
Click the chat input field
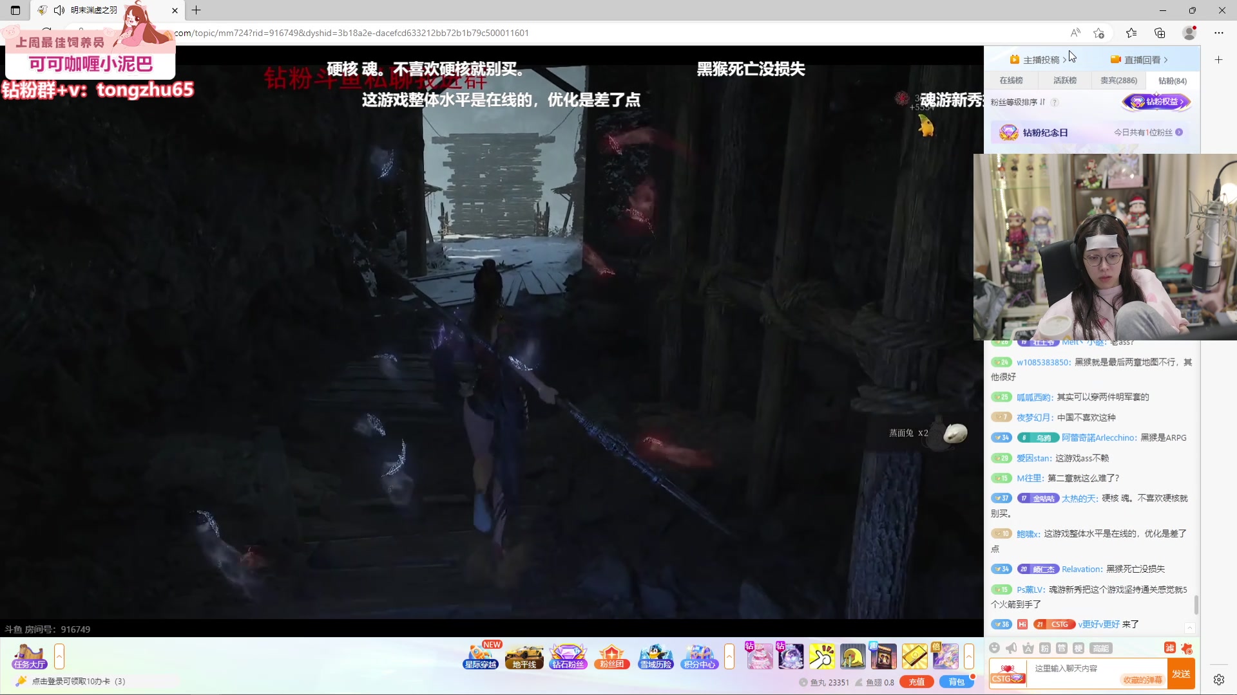[1095, 673]
